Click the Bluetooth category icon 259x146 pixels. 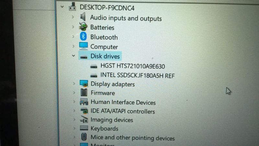pos(83,36)
